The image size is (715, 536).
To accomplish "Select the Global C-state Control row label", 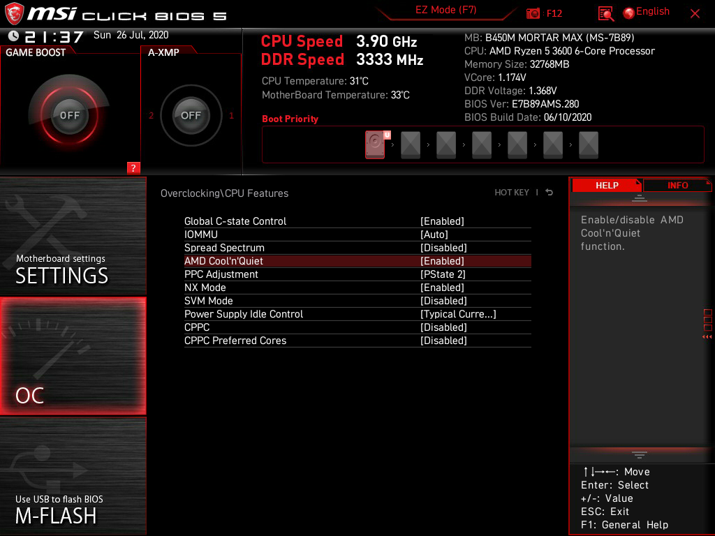I will click(x=235, y=221).
